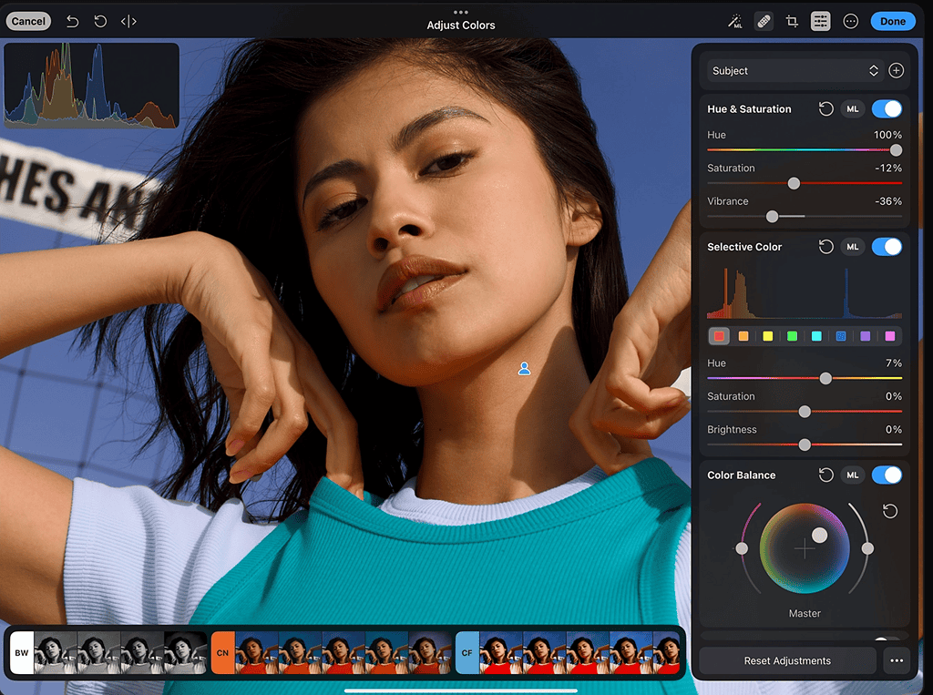Select the red color swatch
Image resolution: width=933 pixels, height=695 pixels.
coord(719,336)
